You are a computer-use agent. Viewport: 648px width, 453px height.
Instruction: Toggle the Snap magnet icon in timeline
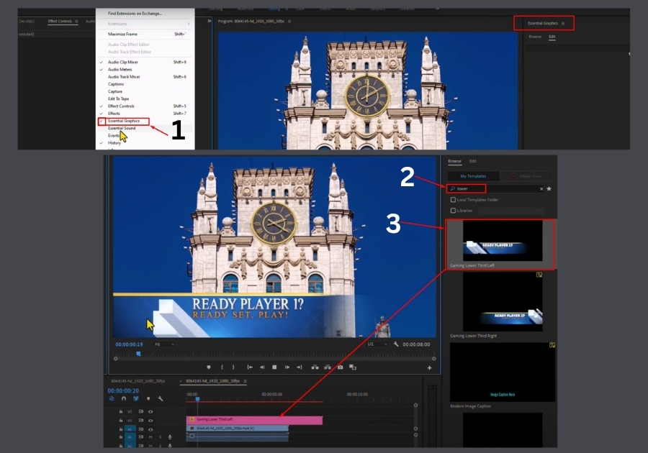pos(124,398)
